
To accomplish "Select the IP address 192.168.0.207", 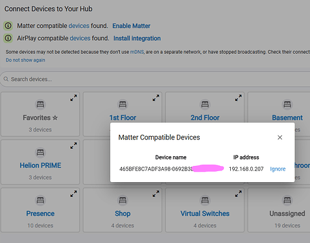I will (246, 169).
